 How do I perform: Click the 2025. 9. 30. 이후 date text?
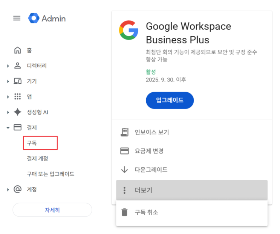point(166,80)
